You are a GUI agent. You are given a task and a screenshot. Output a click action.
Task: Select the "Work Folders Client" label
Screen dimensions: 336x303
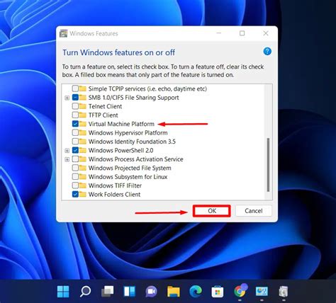pyautogui.click(x=114, y=194)
